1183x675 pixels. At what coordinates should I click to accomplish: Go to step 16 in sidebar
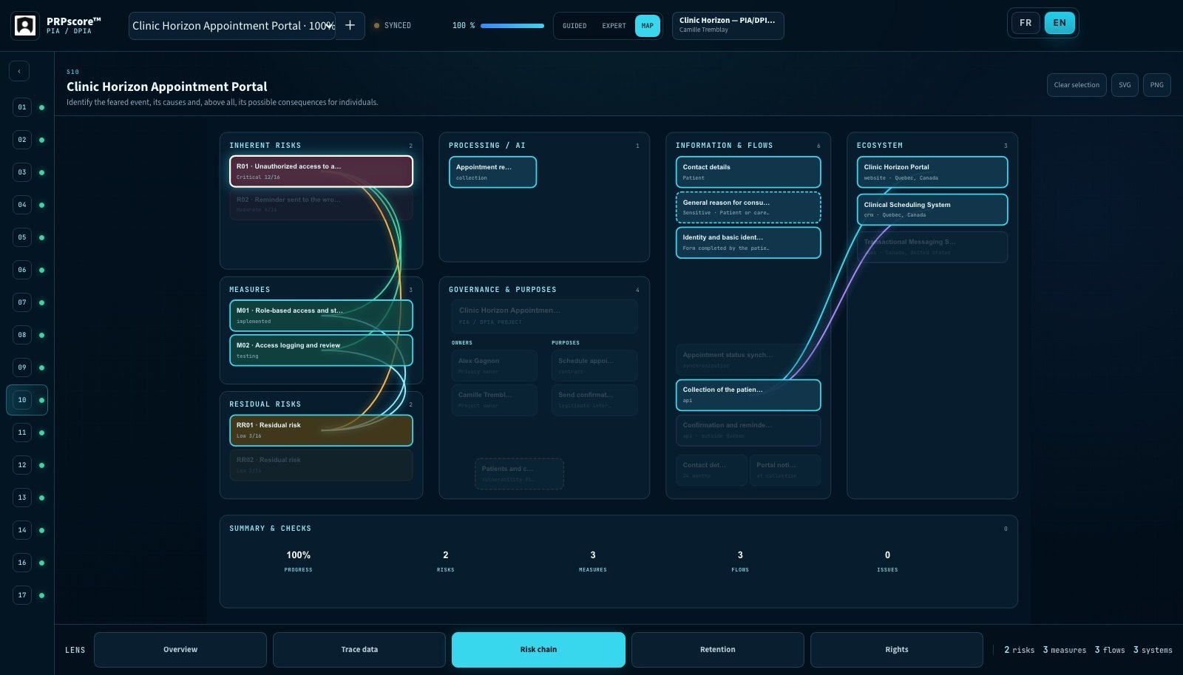point(22,563)
